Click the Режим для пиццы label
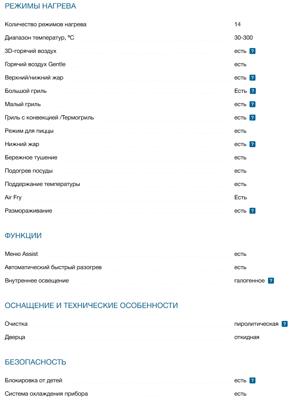This screenshot has width=295, height=403. pyautogui.click(x=29, y=131)
